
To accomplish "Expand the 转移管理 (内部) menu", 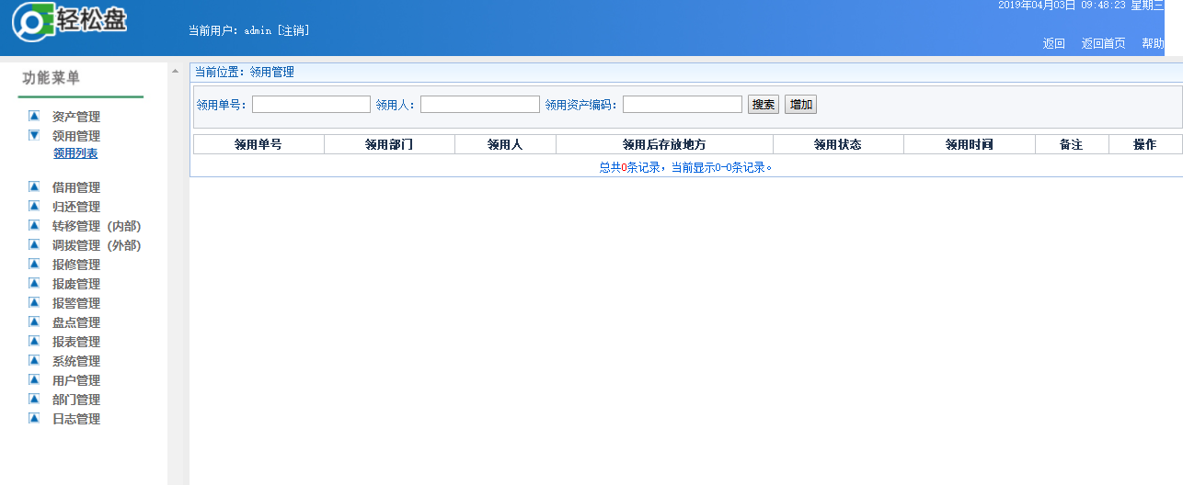I will (97, 226).
